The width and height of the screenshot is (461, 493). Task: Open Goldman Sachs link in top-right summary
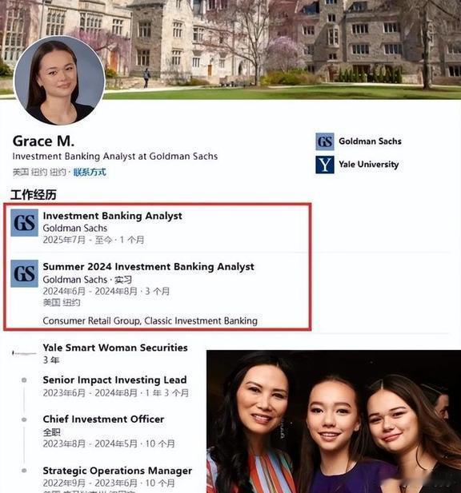click(x=370, y=141)
